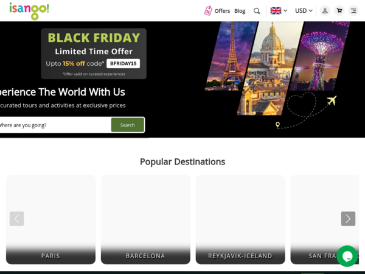Open the shopping cart icon
365x274 pixels.
click(339, 11)
